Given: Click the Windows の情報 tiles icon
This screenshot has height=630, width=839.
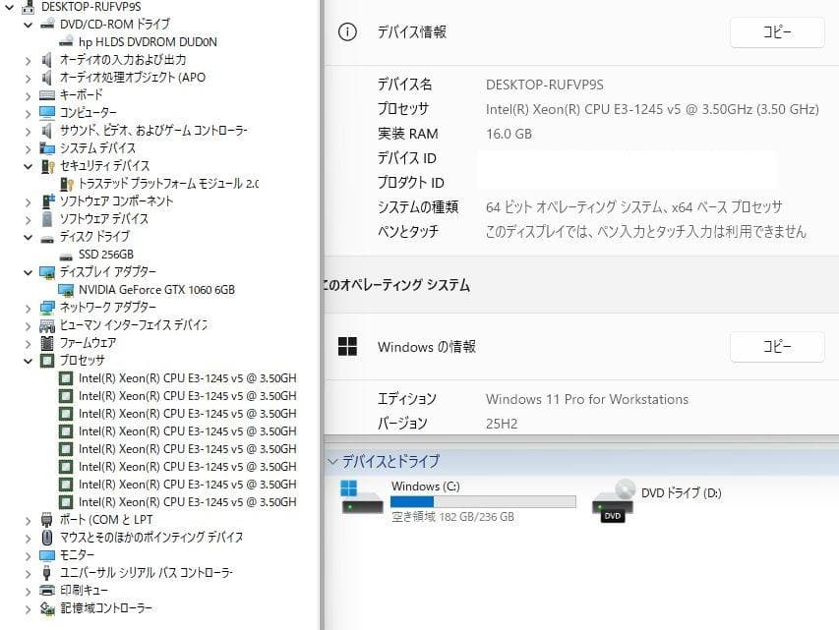Looking at the screenshot, I should (350, 346).
